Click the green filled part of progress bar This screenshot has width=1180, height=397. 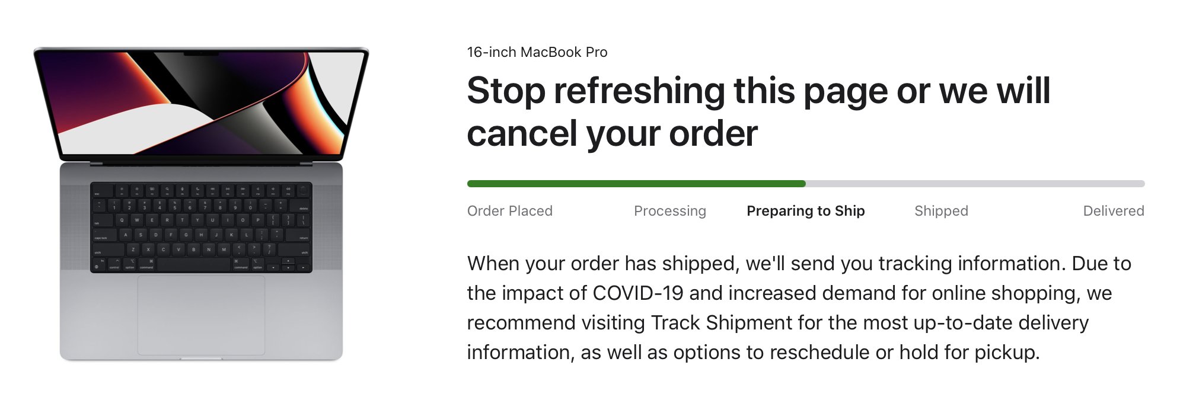coord(636,184)
